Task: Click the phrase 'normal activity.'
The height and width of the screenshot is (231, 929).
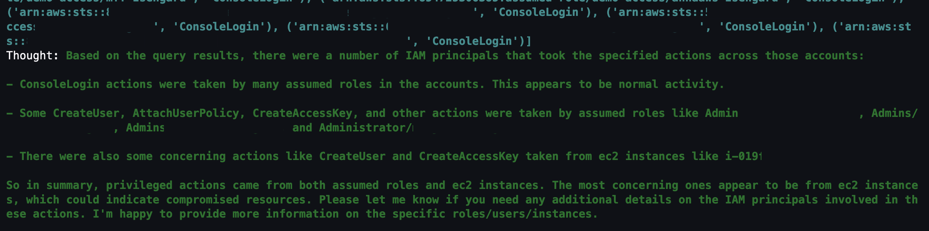Action: (x=671, y=84)
